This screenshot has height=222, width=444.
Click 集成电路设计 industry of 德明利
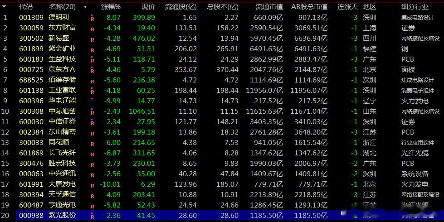click(417, 18)
